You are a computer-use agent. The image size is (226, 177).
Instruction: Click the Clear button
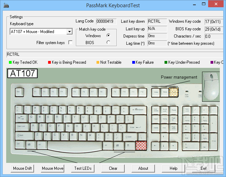click(113, 168)
